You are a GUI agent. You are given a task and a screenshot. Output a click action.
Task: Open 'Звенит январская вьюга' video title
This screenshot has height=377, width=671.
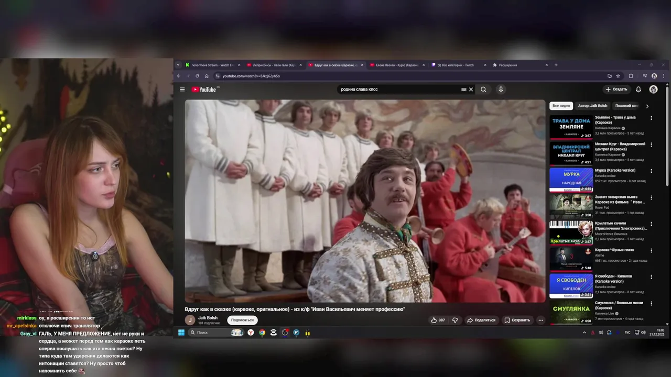coord(620,199)
